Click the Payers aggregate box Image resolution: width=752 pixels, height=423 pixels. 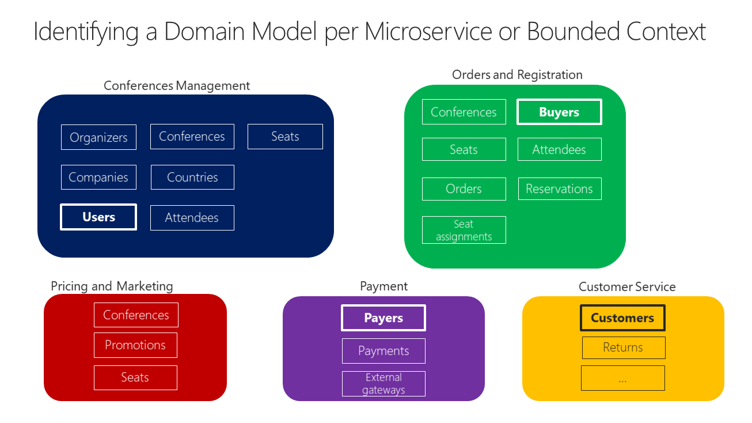pos(383,318)
